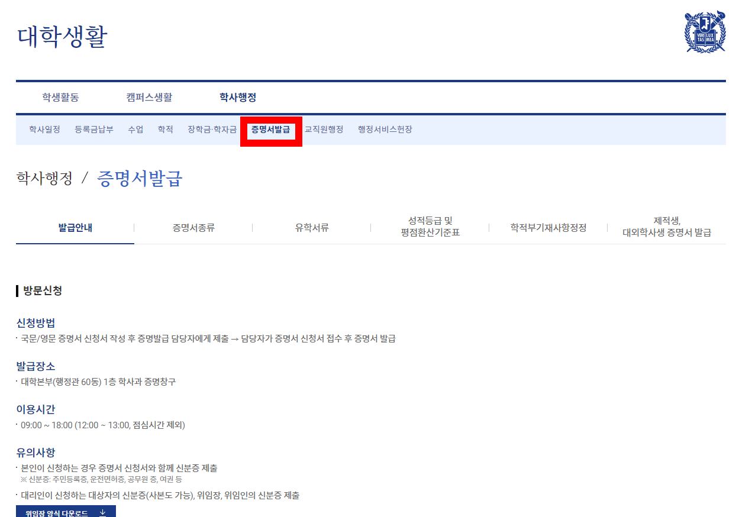Select the 발급안내 tab
Viewport: 736px width, 517px height.
pyautogui.click(x=75, y=227)
